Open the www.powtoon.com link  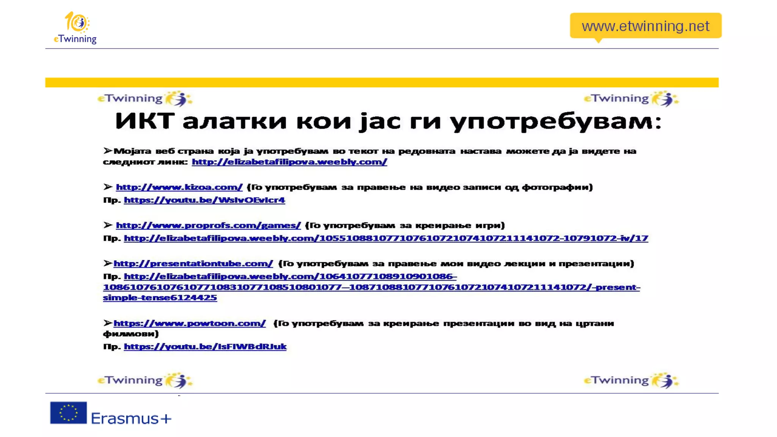click(189, 323)
